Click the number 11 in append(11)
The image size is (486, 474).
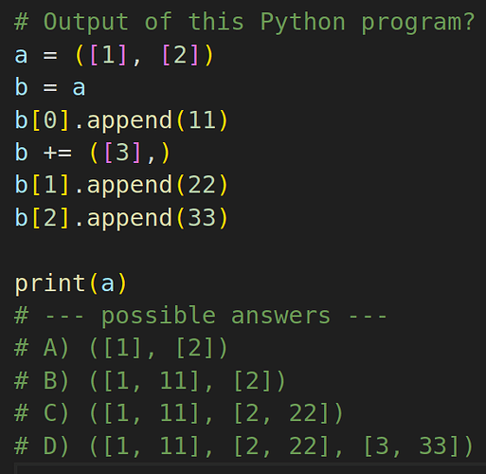coord(202,120)
